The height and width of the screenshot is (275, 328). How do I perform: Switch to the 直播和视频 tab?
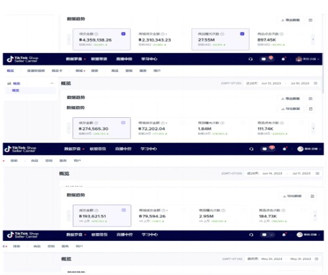(x=36, y=71)
